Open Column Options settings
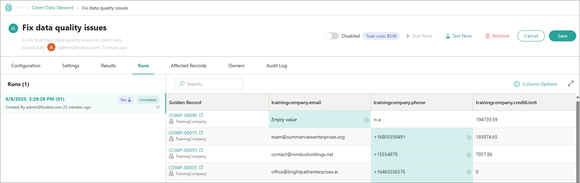Image resolution: width=580 pixels, height=183 pixels. [535, 84]
